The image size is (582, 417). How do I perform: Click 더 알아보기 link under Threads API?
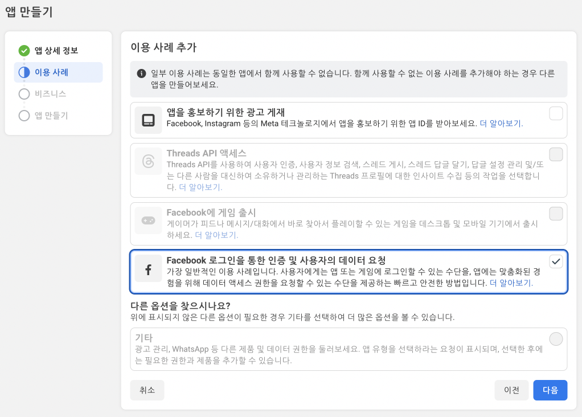(x=200, y=187)
